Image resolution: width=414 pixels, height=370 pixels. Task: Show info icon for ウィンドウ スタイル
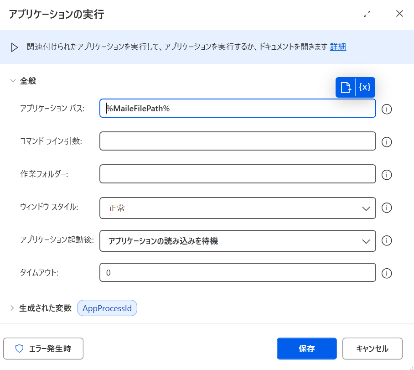(387, 208)
